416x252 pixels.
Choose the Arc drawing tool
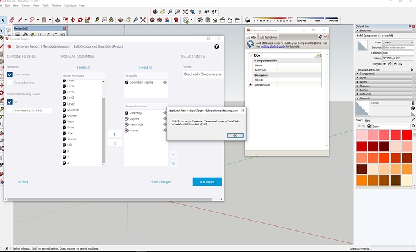pos(32,20)
